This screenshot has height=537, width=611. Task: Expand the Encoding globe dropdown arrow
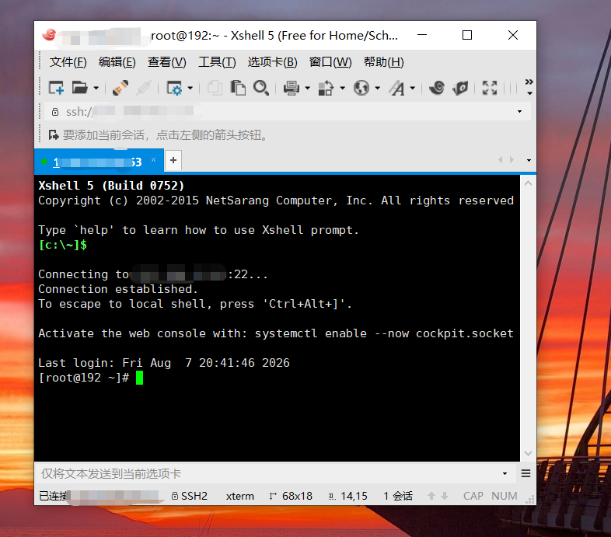378,89
